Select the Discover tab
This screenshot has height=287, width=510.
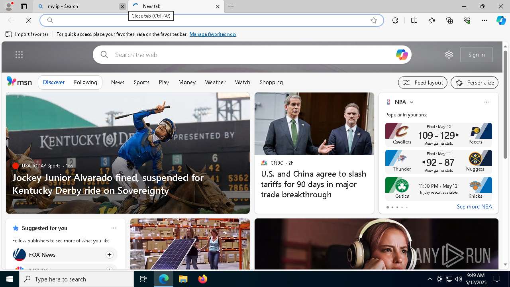click(x=54, y=82)
